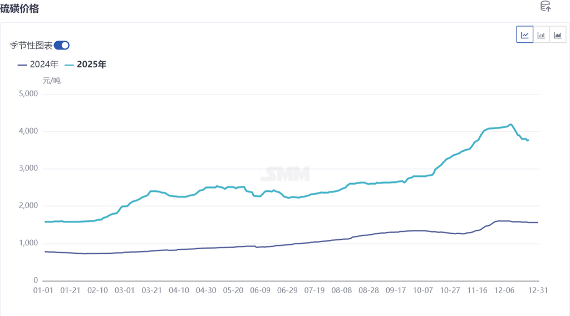
Task: Click the 5,000 y-axis value label
Action: [28, 94]
